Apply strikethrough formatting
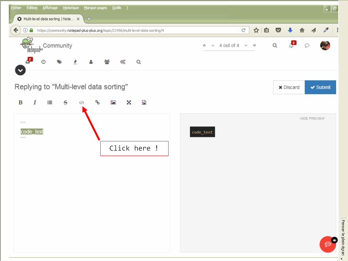The image size is (348, 261). click(x=66, y=102)
